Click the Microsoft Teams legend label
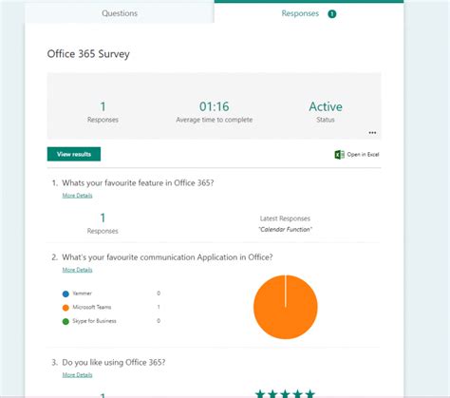This screenshot has width=450, height=398. click(x=92, y=307)
